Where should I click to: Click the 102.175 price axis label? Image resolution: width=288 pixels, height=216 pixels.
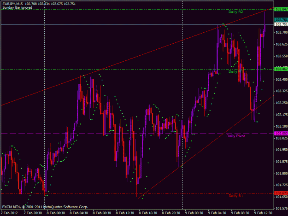282,115
